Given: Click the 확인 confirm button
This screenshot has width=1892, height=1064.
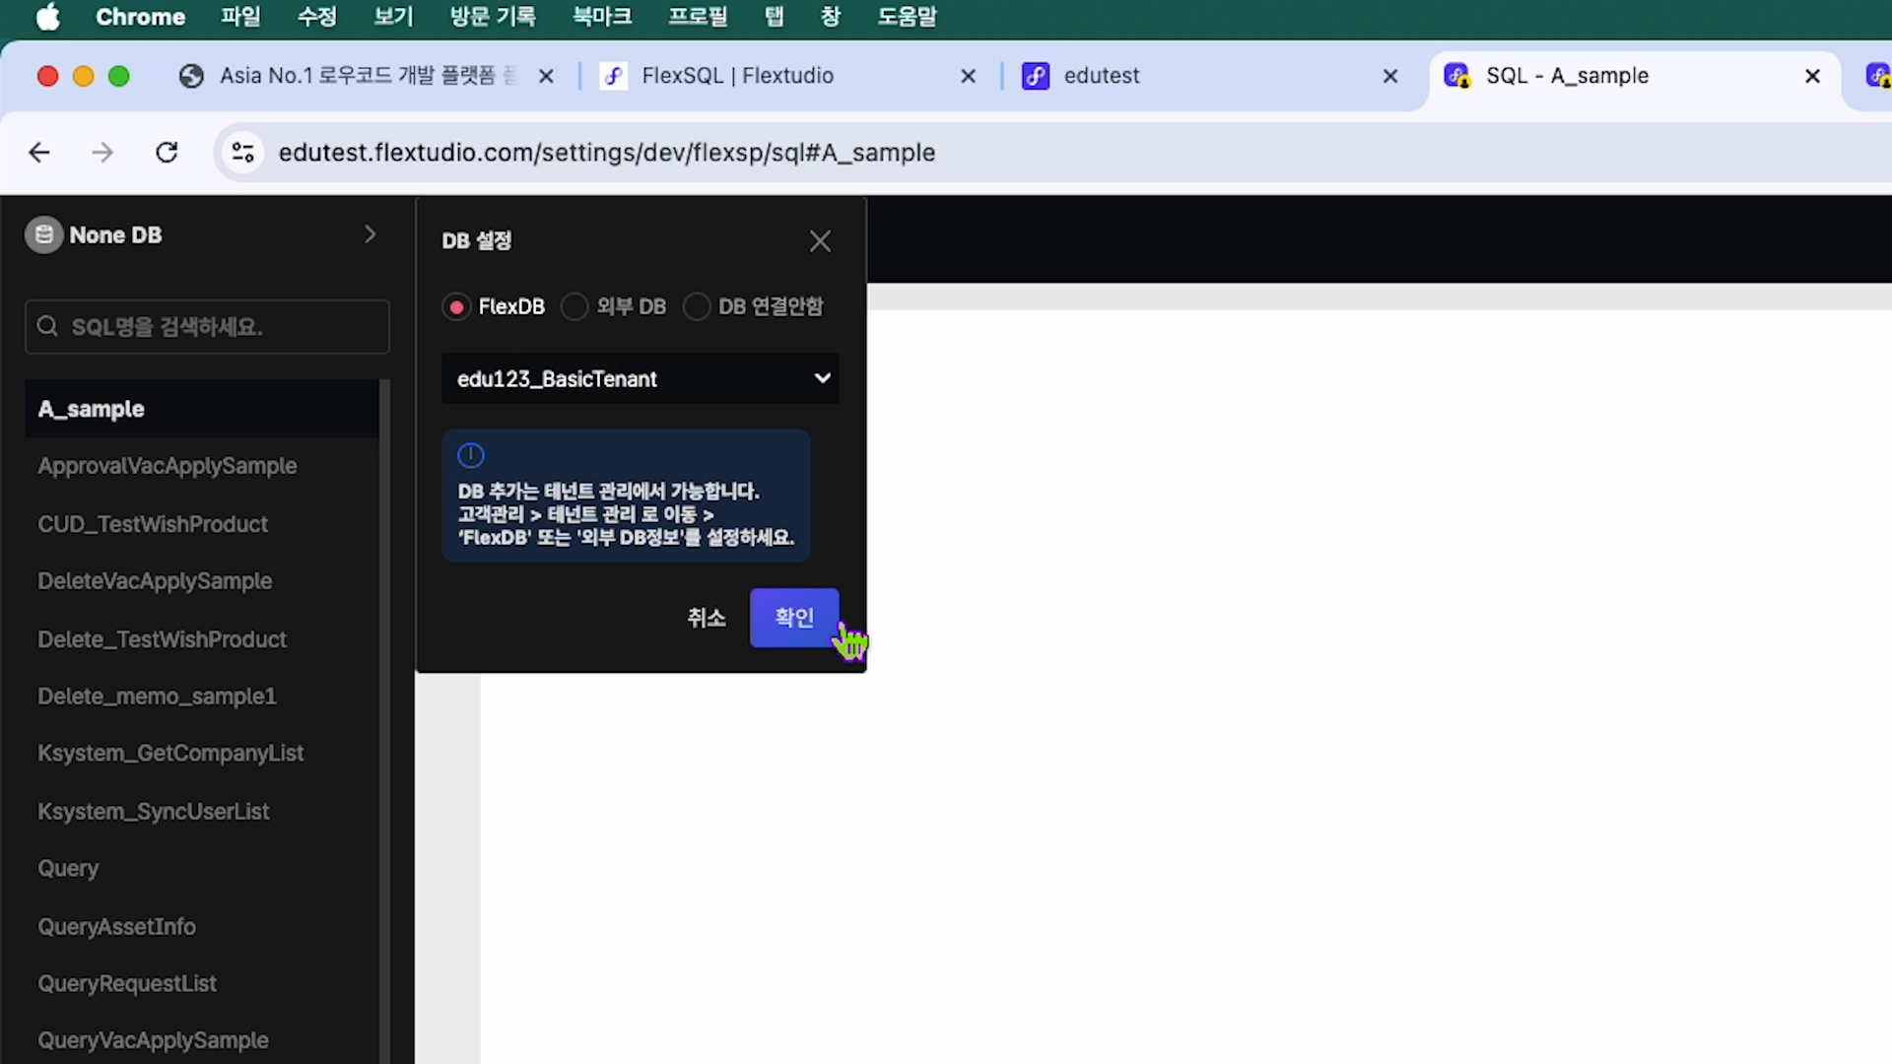Looking at the screenshot, I should click(x=794, y=618).
